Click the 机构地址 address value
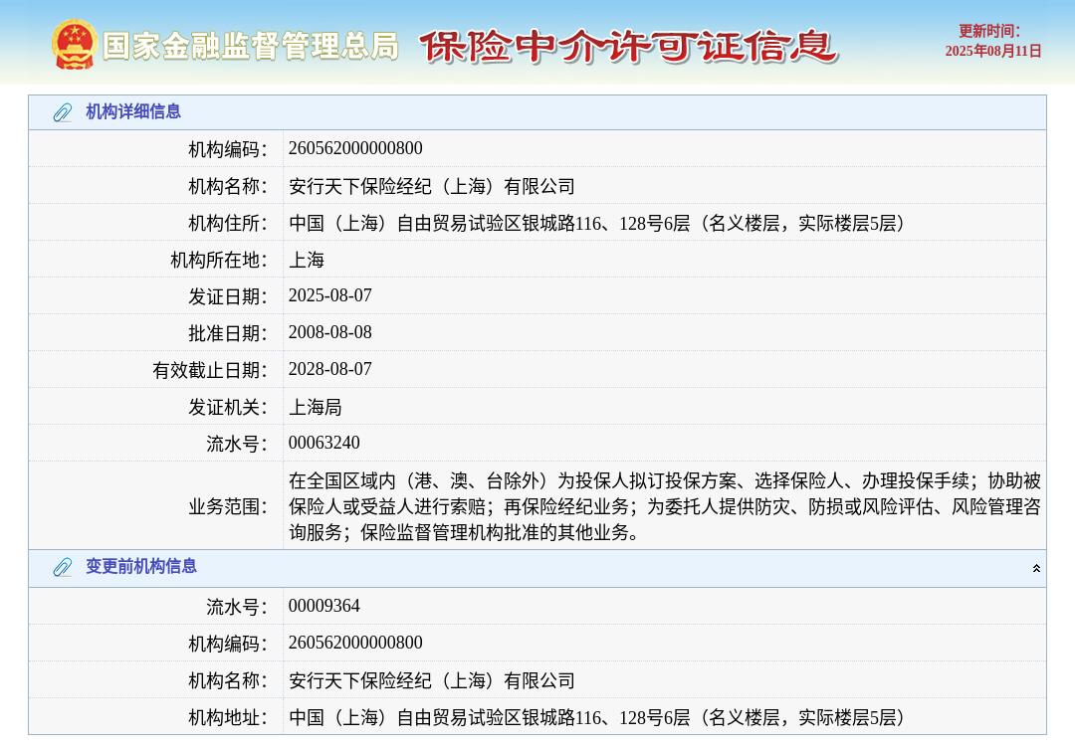Screen dimensions: 1075x749 point(597,717)
